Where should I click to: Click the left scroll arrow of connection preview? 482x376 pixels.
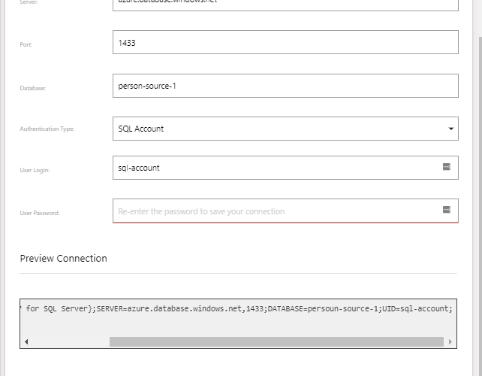click(x=26, y=341)
